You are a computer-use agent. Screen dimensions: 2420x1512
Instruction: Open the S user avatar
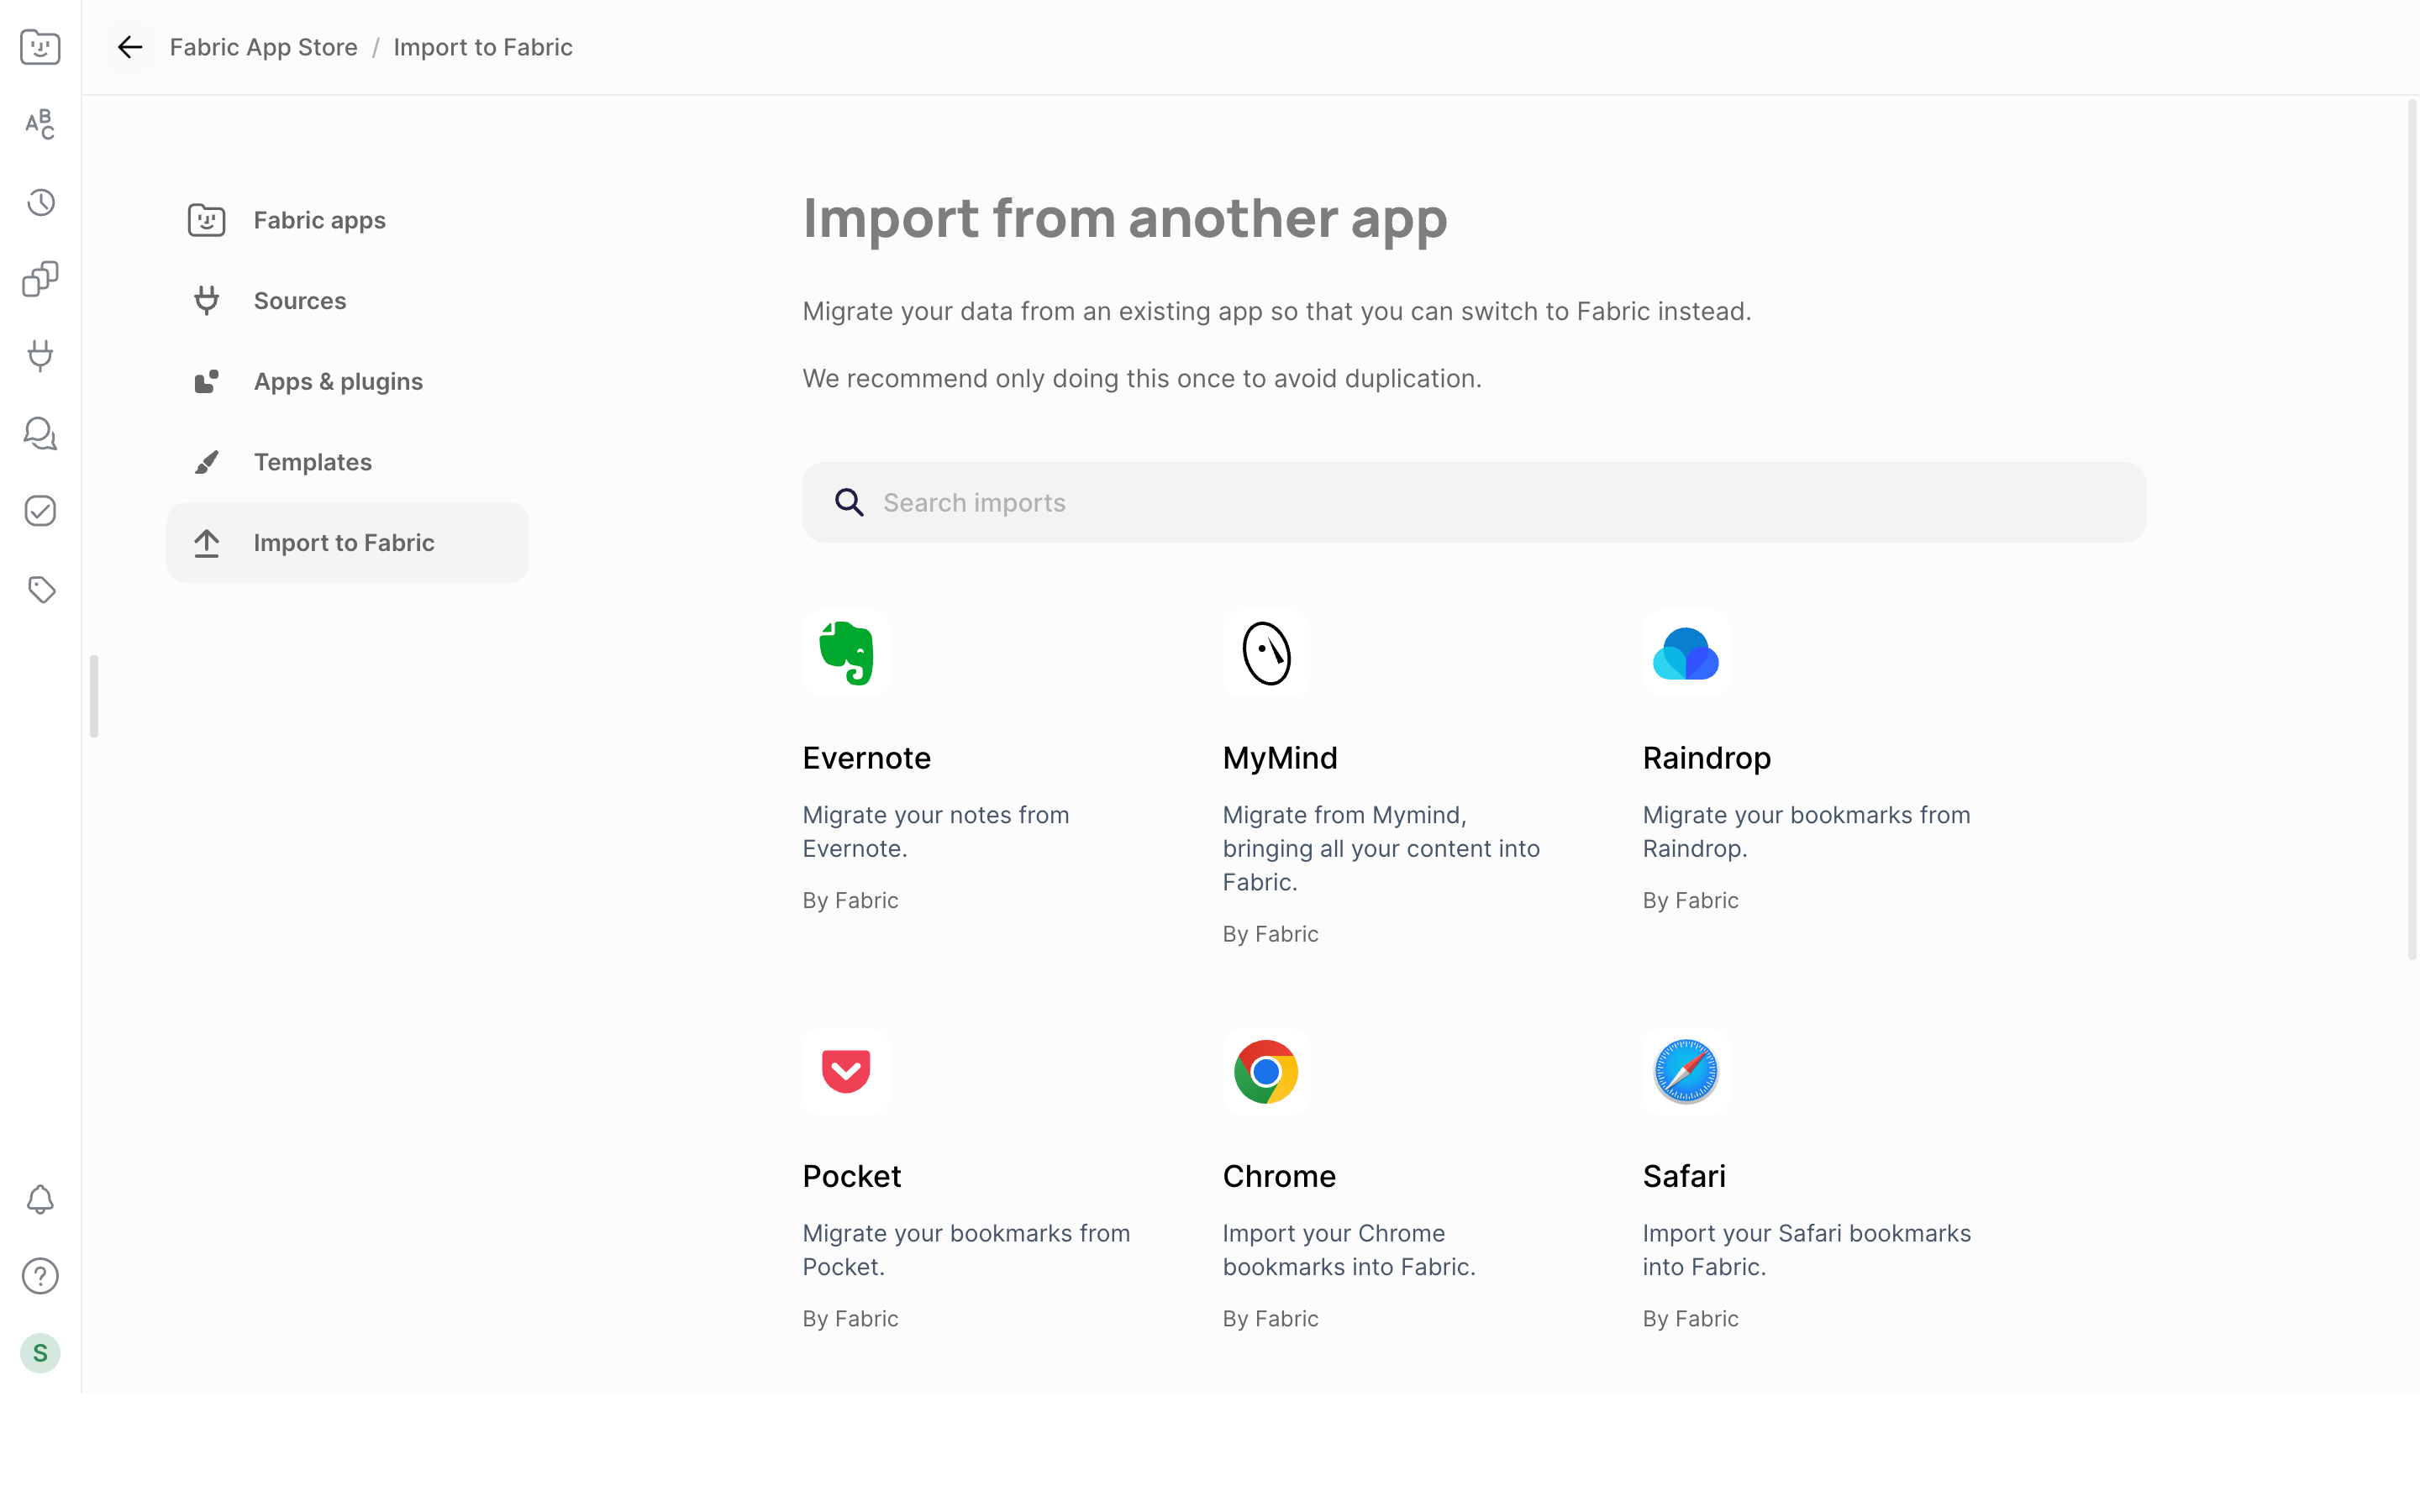click(x=40, y=1353)
